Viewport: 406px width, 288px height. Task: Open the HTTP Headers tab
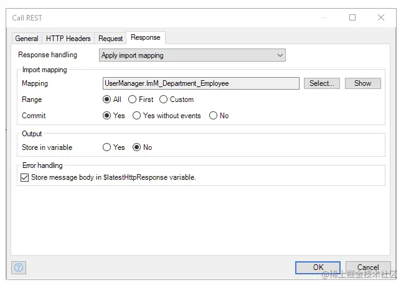(68, 39)
